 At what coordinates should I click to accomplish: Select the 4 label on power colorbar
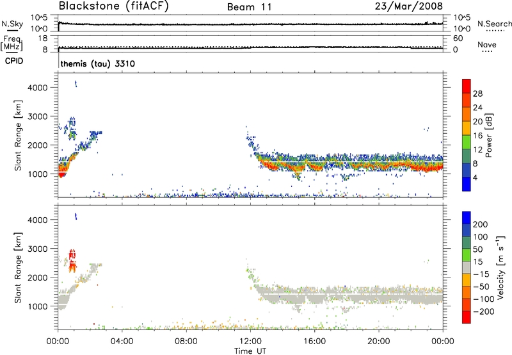coord(475,177)
